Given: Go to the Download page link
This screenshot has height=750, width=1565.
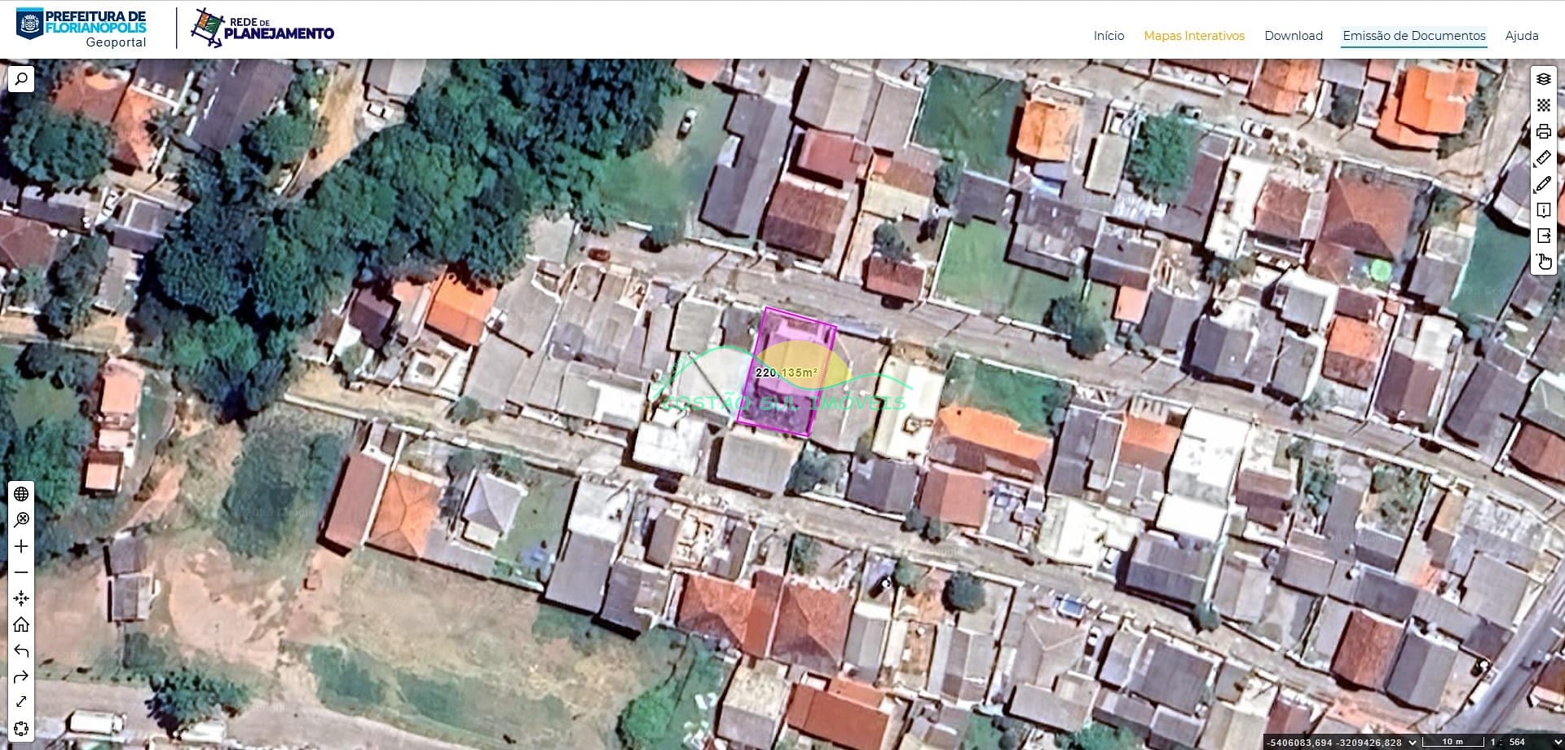Looking at the screenshot, I should (x=1293, y=36).
